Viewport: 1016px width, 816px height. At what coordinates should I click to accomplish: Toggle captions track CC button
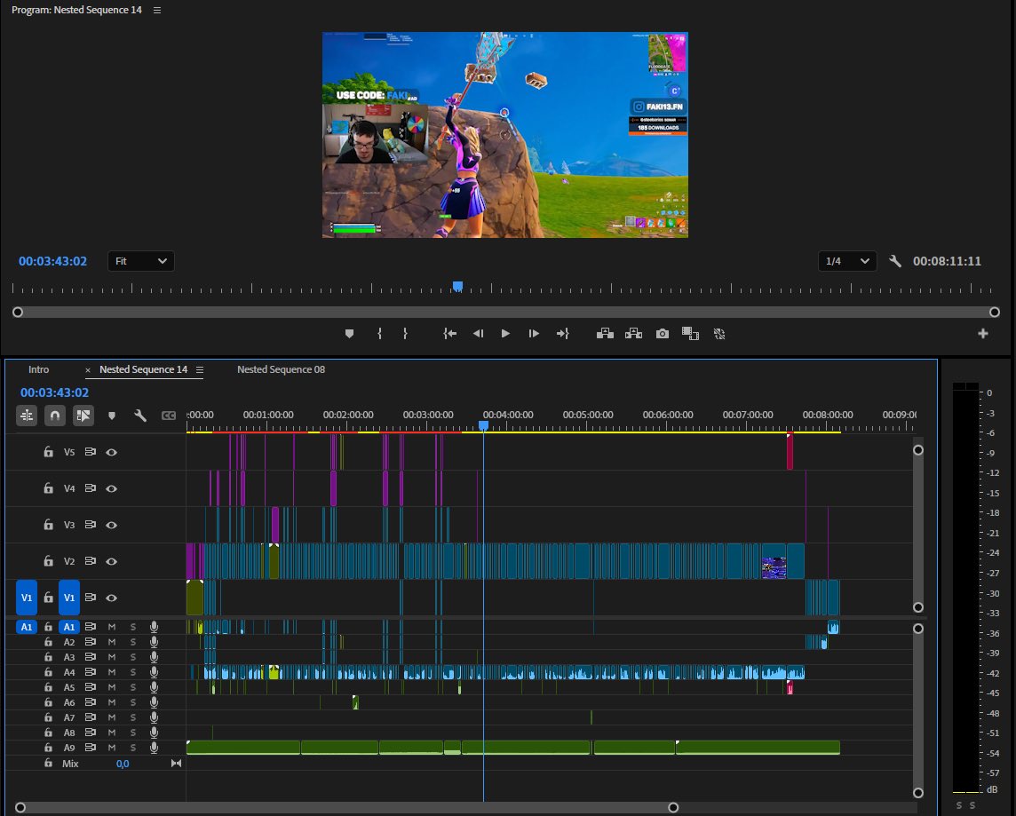pos(169,416)
